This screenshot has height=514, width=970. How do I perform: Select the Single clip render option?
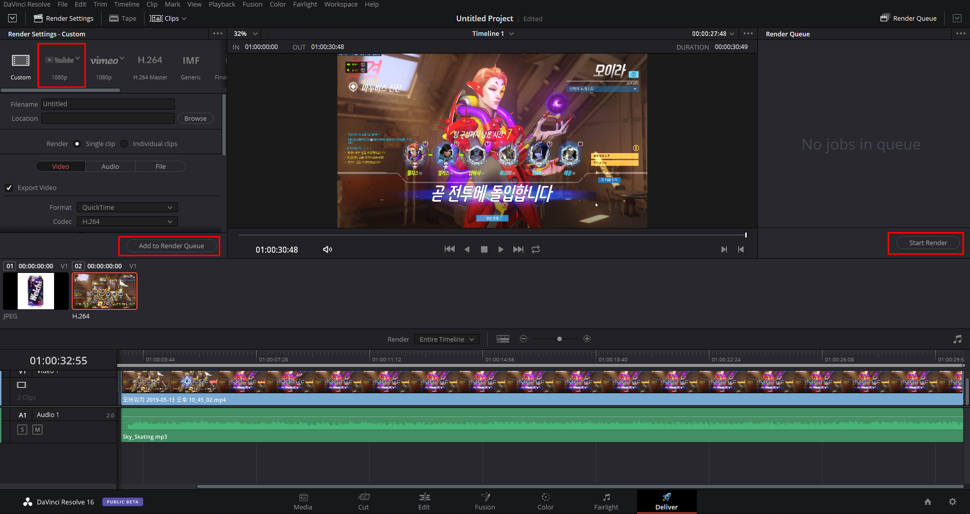[77, 144]
